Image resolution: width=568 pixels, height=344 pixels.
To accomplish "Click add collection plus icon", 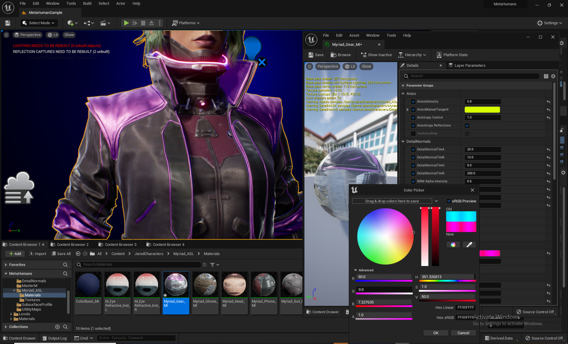I will (x=57, y=327).
